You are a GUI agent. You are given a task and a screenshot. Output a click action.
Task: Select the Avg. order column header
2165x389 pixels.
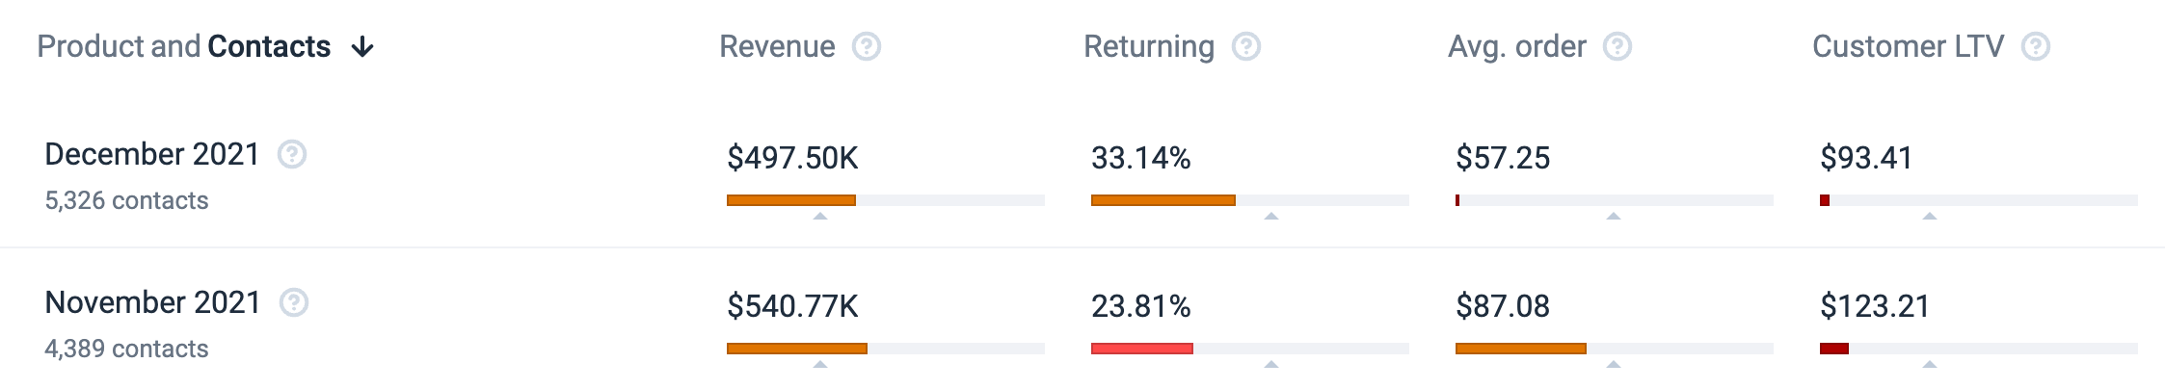[x=1516, y=46]
